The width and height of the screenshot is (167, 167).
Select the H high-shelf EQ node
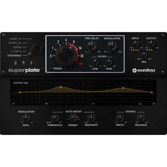[151, 92]
